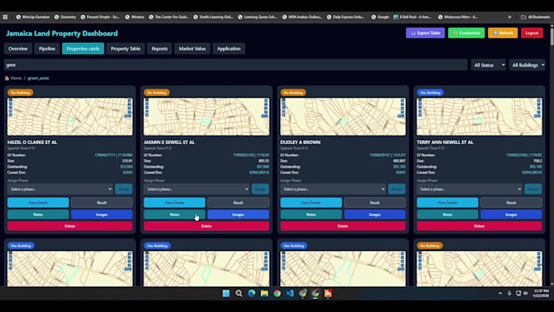
Task: Open Google bookmark
Action: click(380, 16)
